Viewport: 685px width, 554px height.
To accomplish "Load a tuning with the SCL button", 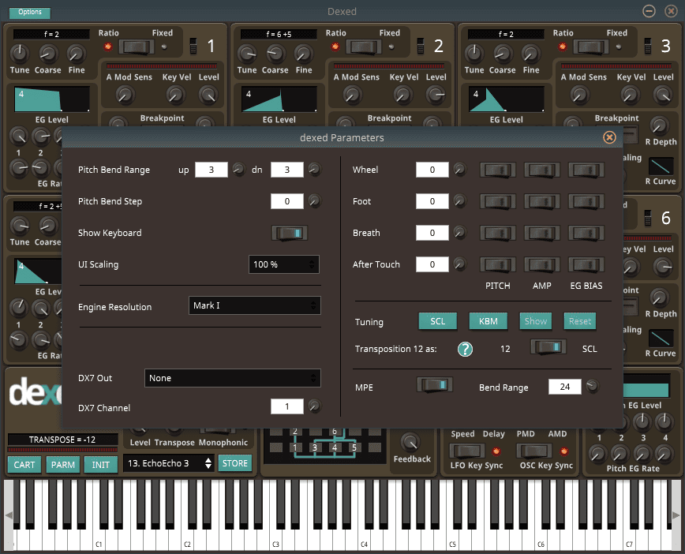I will 438,321.
